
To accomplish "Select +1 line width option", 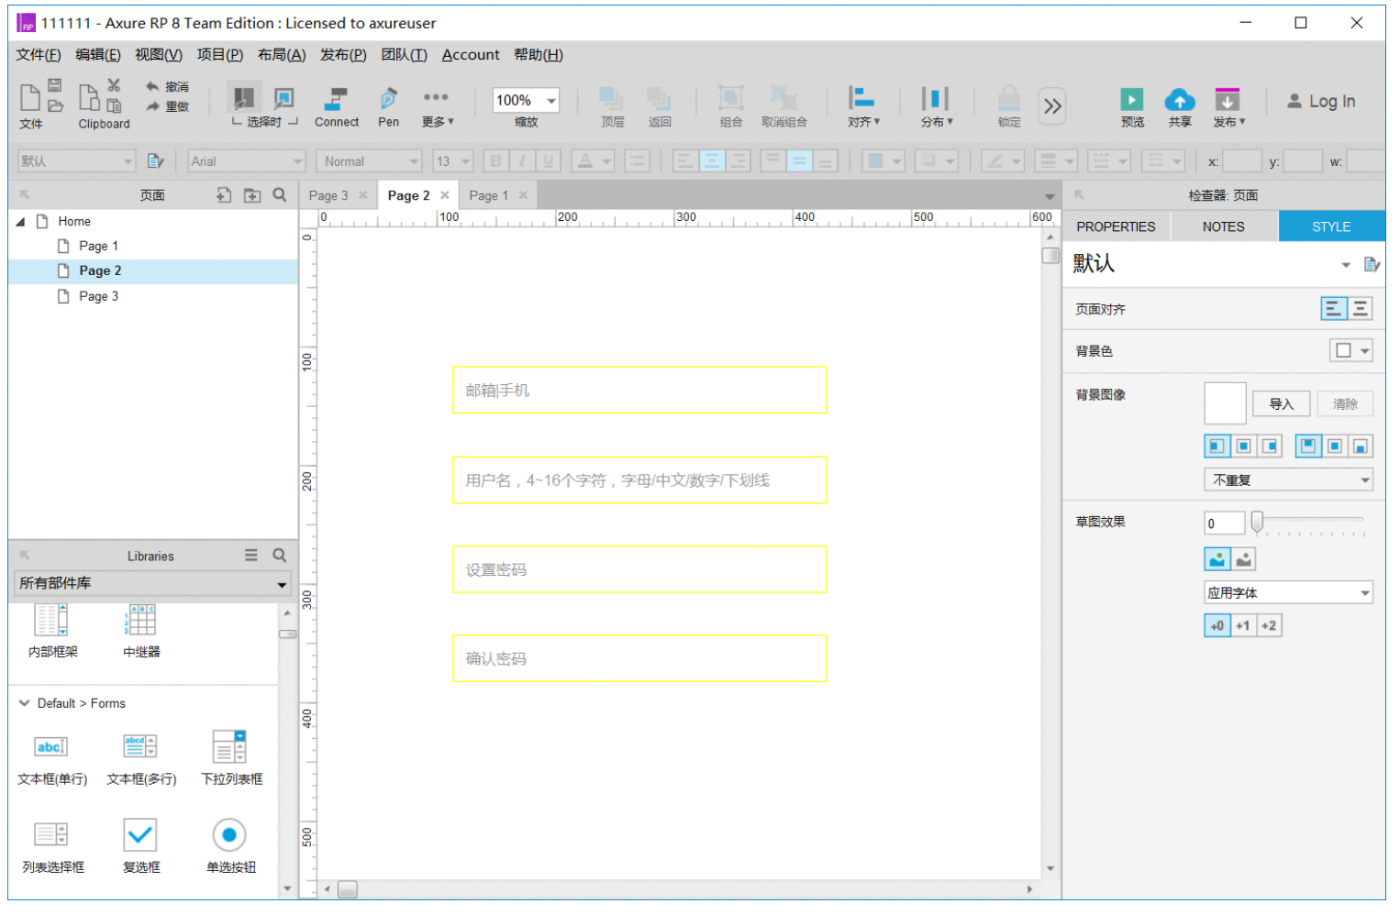I will (x=1242, y=625).
